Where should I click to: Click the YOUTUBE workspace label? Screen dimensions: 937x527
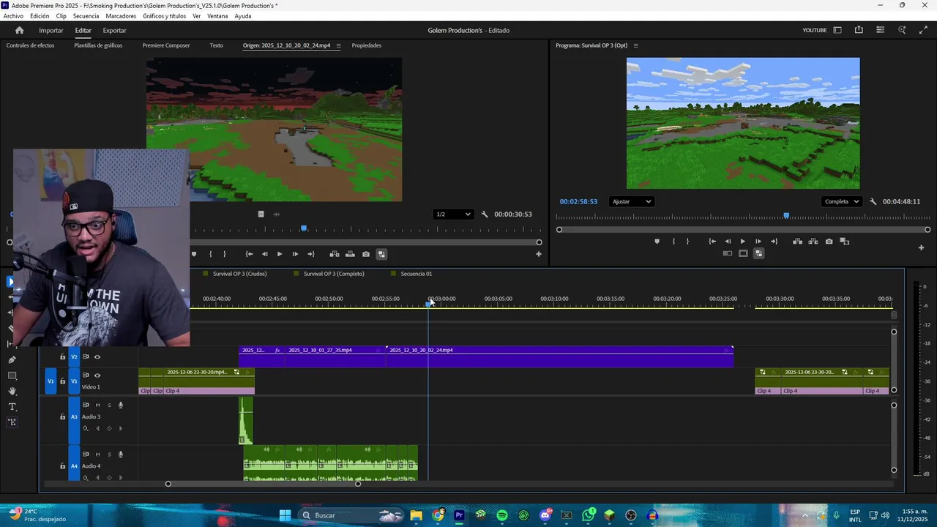(815, 30)
